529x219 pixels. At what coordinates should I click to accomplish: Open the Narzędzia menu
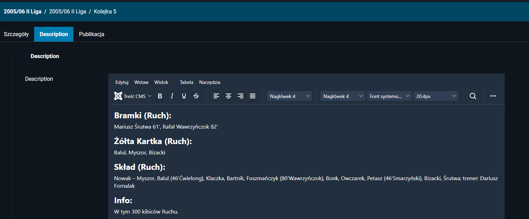click(210, 82)
